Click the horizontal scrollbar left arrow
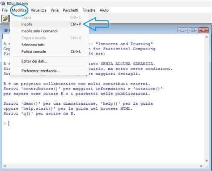The width and height of the screenshot is (212, 171). 5,166
